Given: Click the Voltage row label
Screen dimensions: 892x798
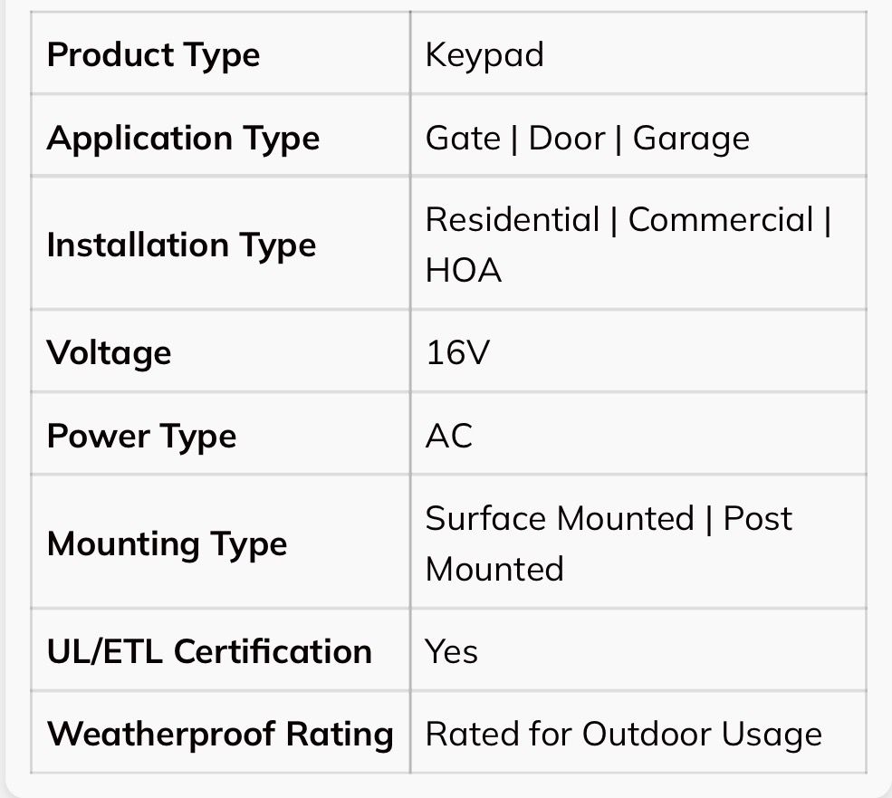Looking at the screenshot, I should (x=109, y=351).
